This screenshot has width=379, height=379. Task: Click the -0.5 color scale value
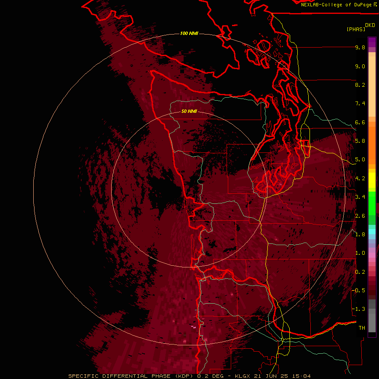[358, 291]
